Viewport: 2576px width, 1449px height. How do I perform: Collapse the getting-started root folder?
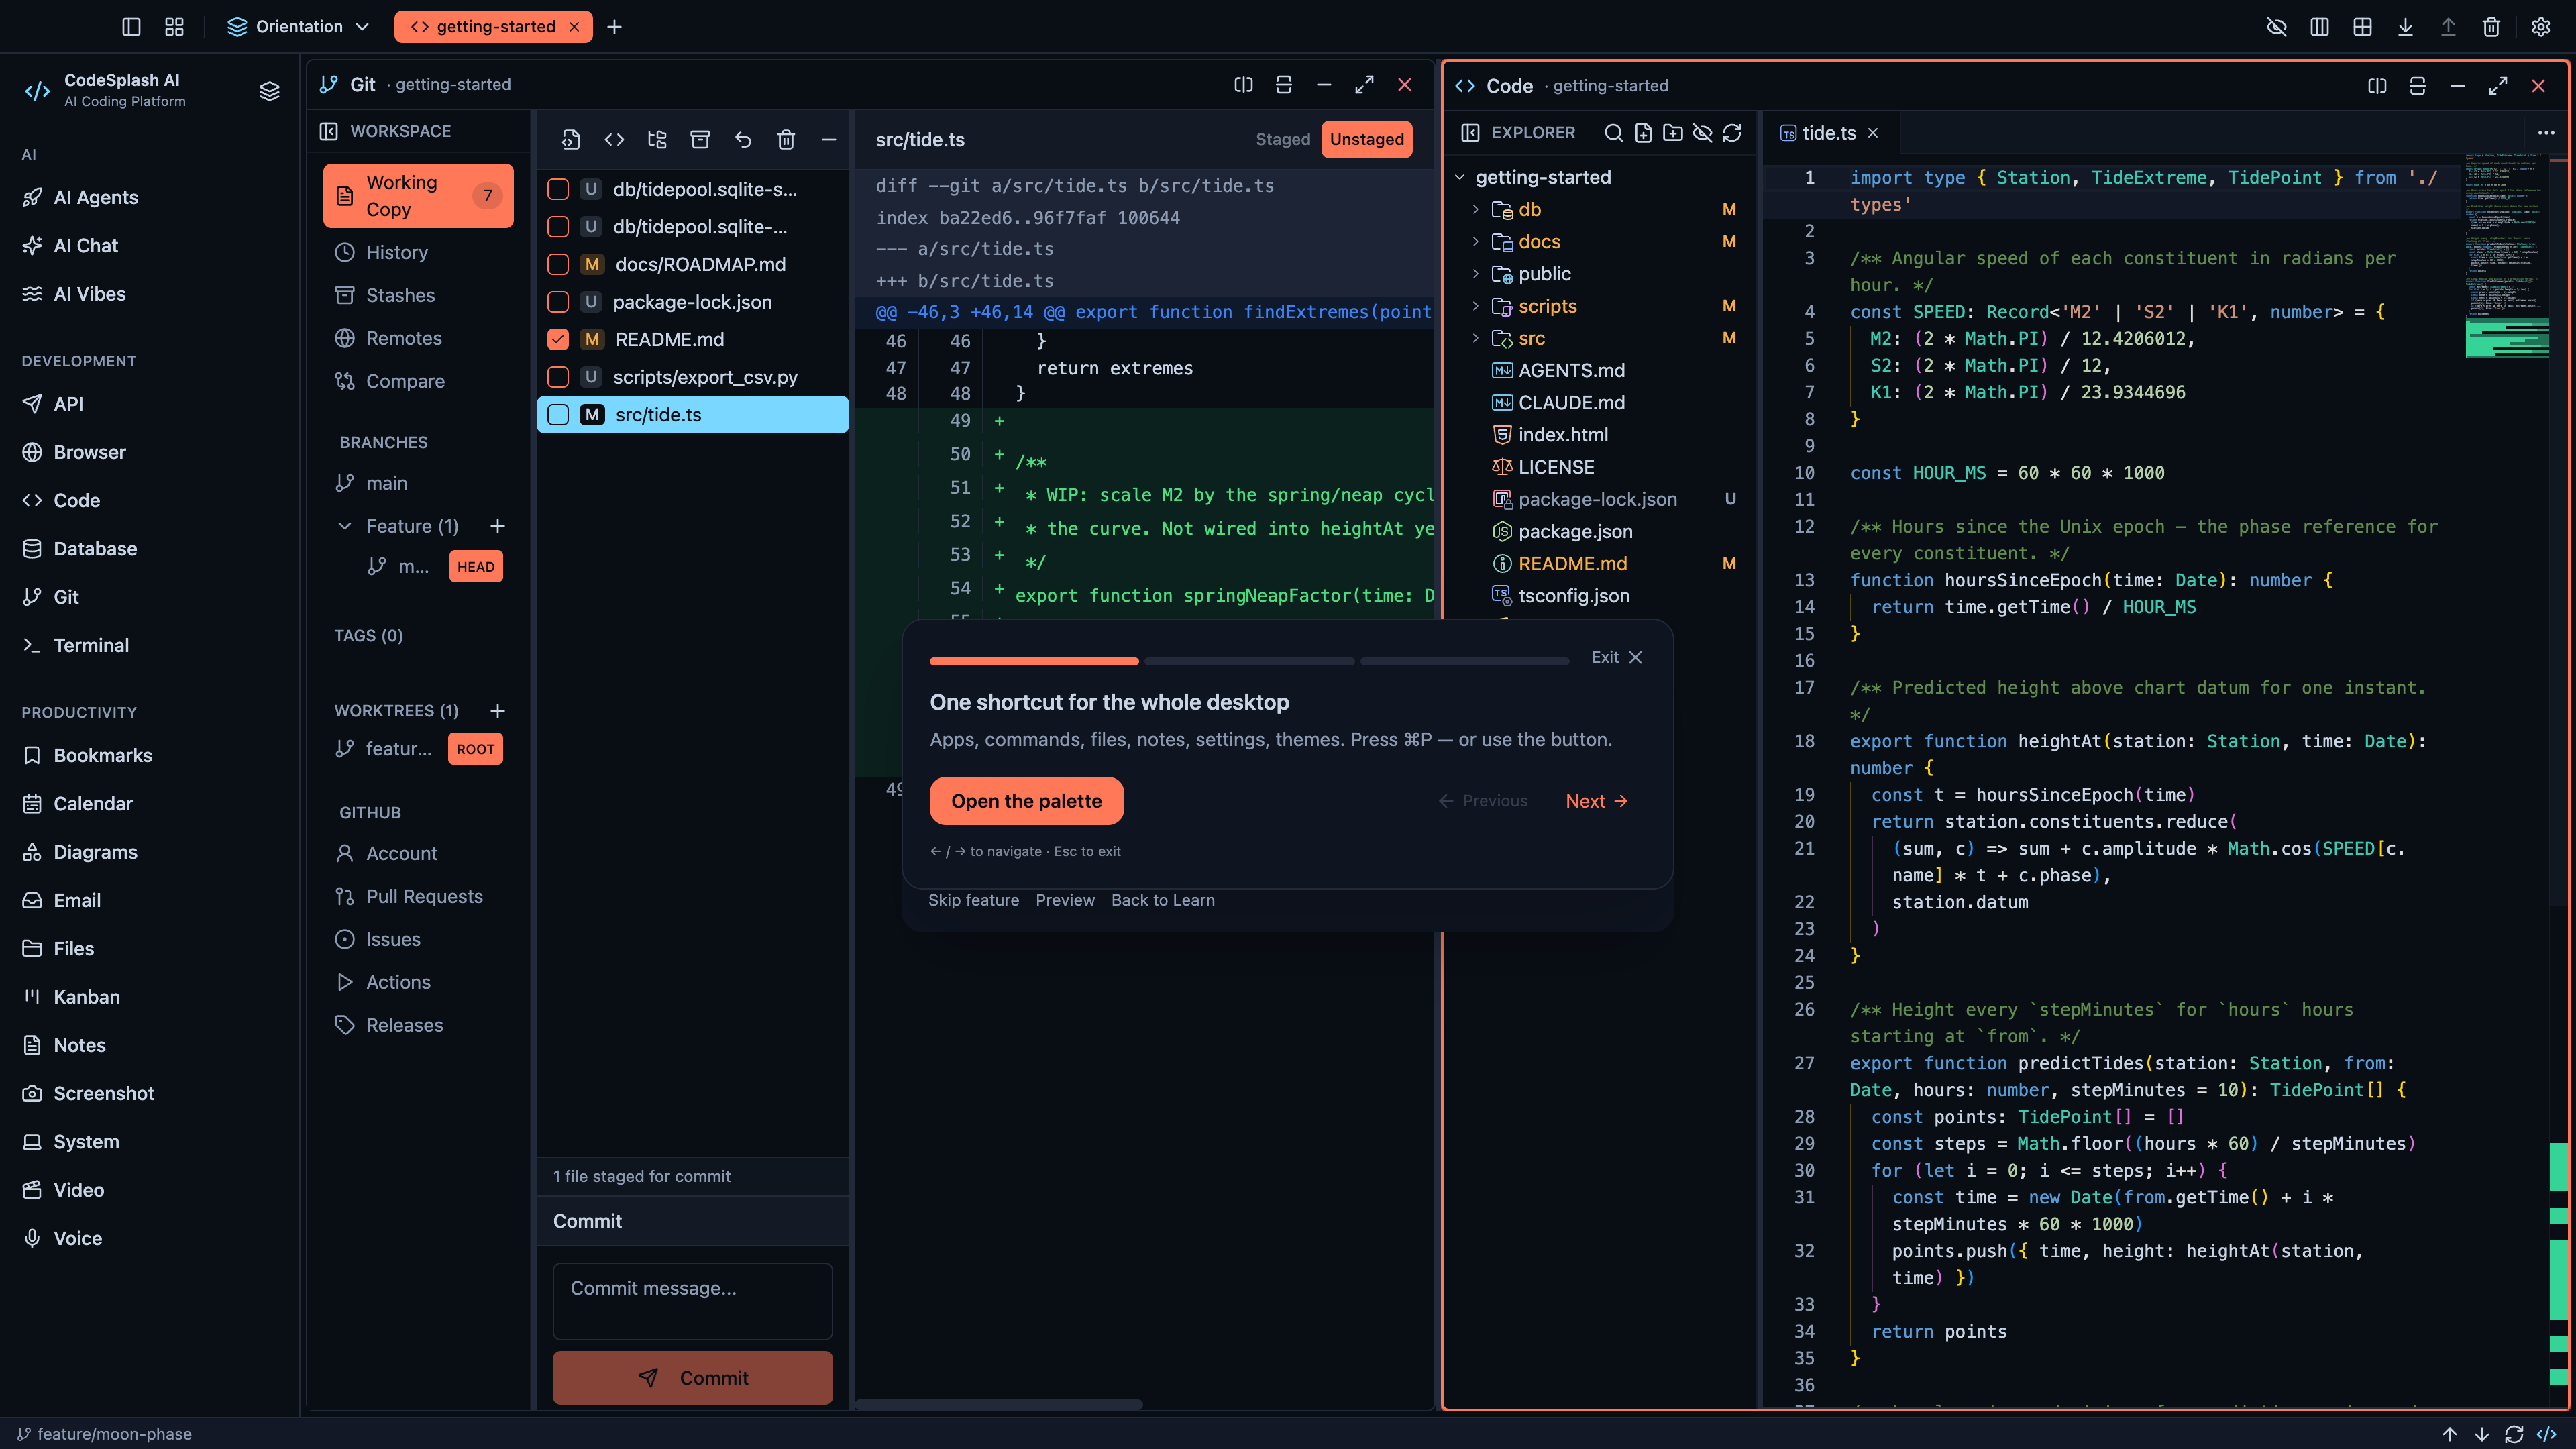click(1460, 177)
